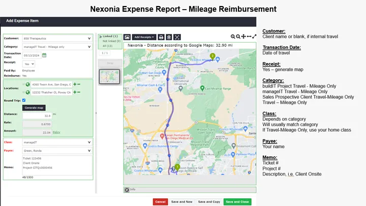The width and height of the screenshot is (366, 206).
Task: Click the Cancel button
Action: click(x=160, y=202)
